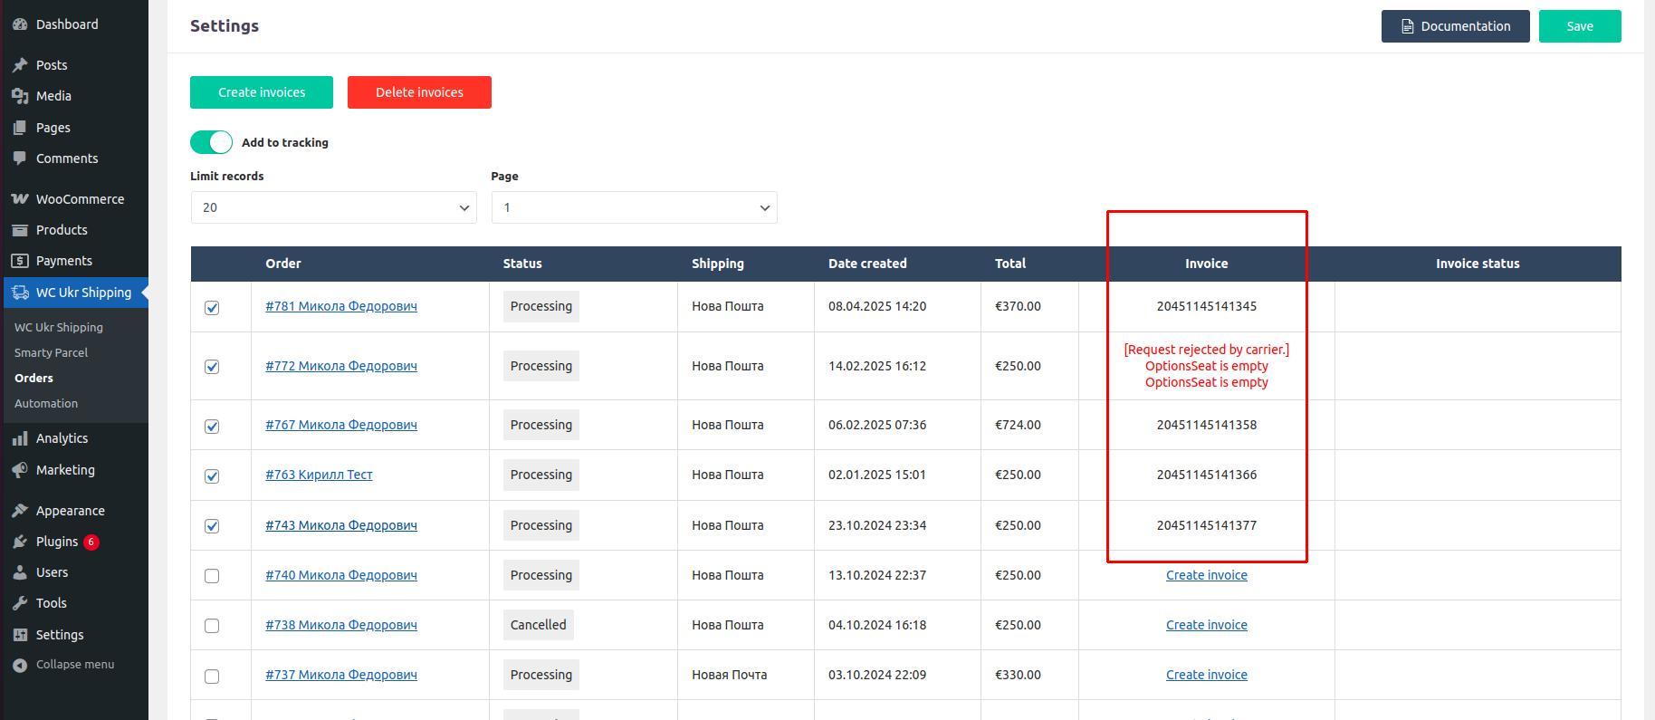Click the Media library icon
This screenshot has height=720, width=1655.
(20, 96)
